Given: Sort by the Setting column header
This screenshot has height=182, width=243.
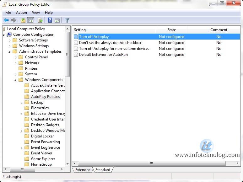Looking at the screenshot, I should point(114,30).
